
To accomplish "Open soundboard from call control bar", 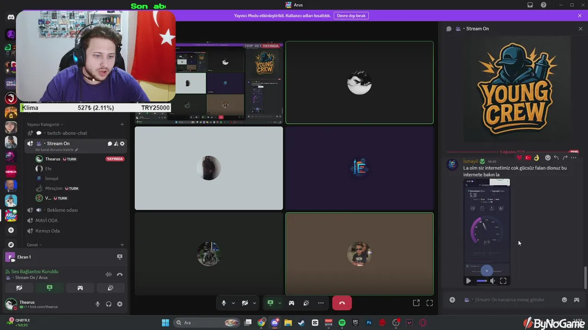I will pyautogui.click(x=306, y=303).
